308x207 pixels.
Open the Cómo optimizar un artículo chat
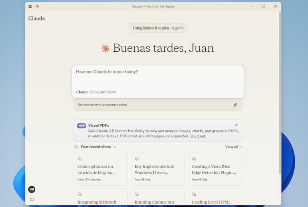[x=101, y=169]
